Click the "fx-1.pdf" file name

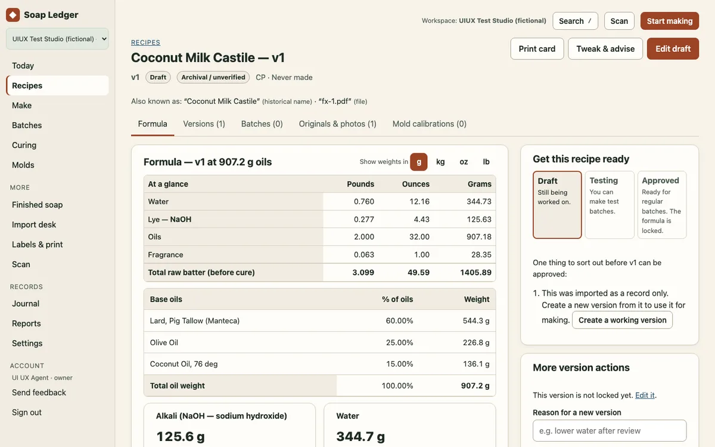335,101
